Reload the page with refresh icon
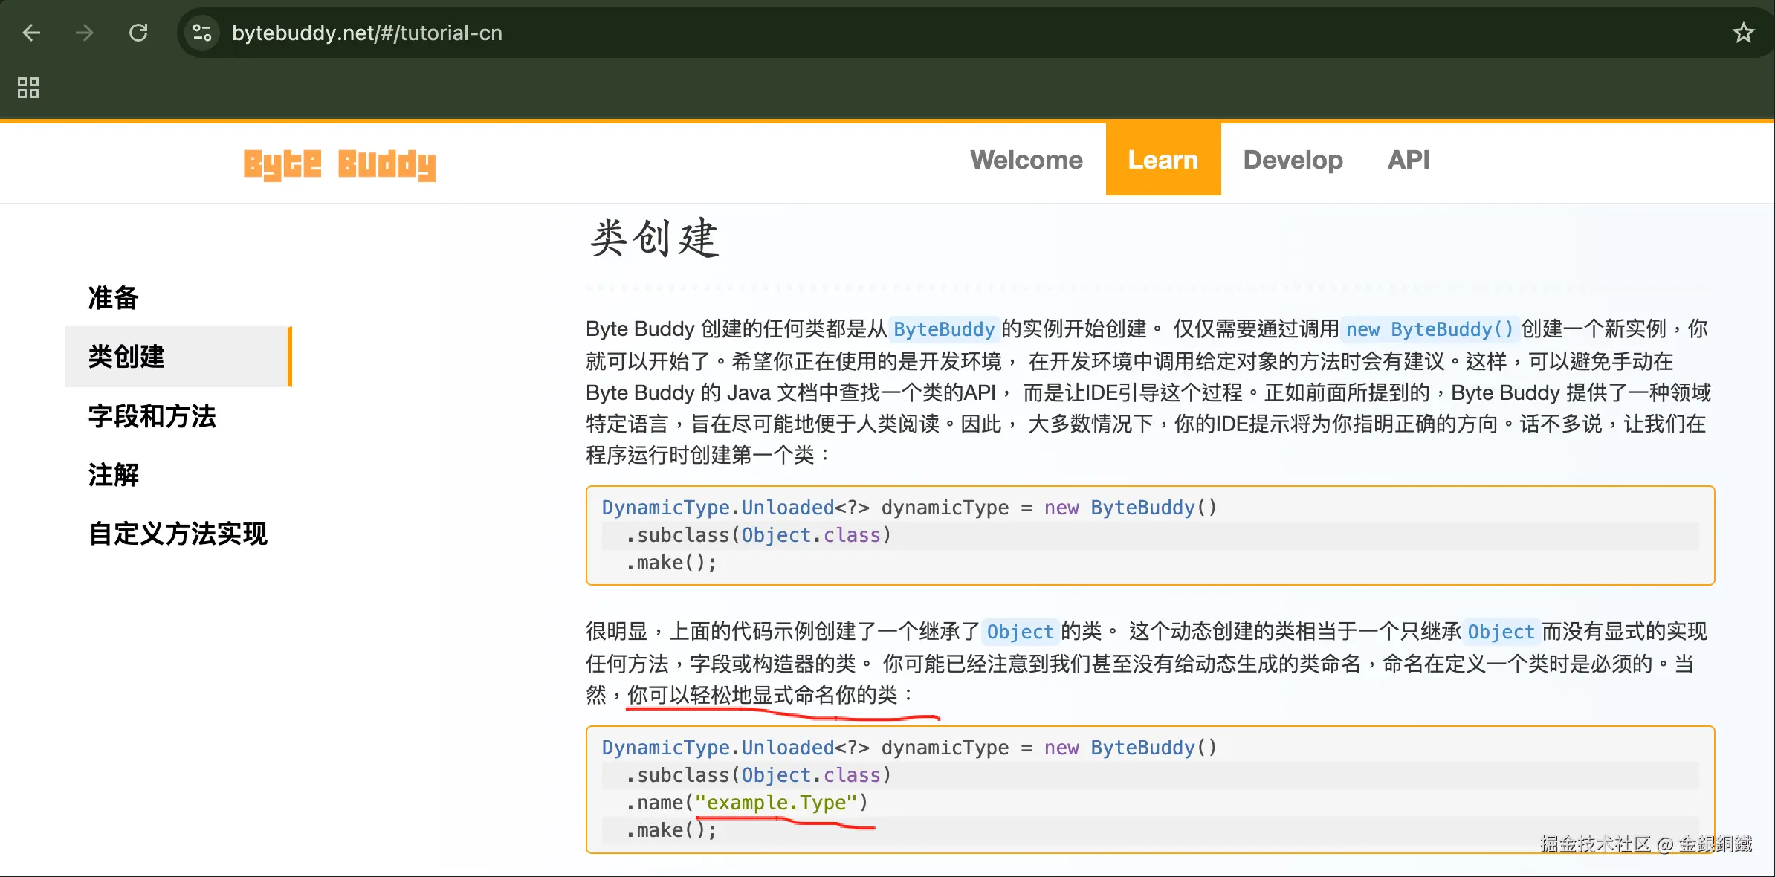The image size is (1775, 877). [x=138, y=33]
